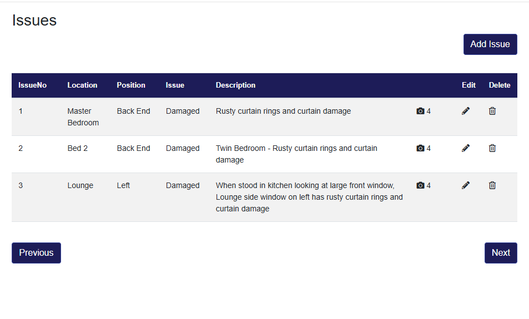Click the Location column header

point(82,85)
